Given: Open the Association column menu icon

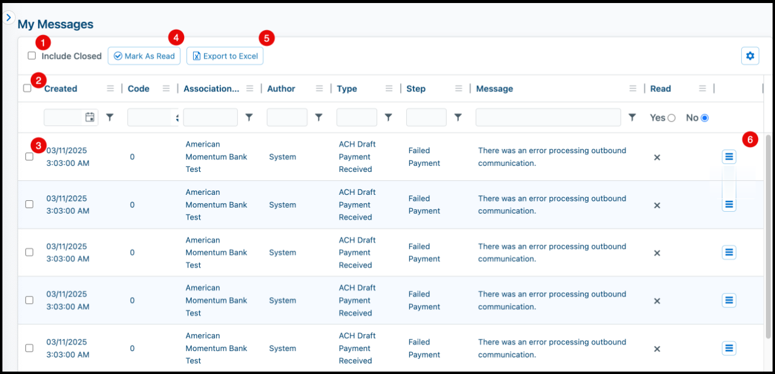Looking at the screenshot, I should tap(250, 88).
